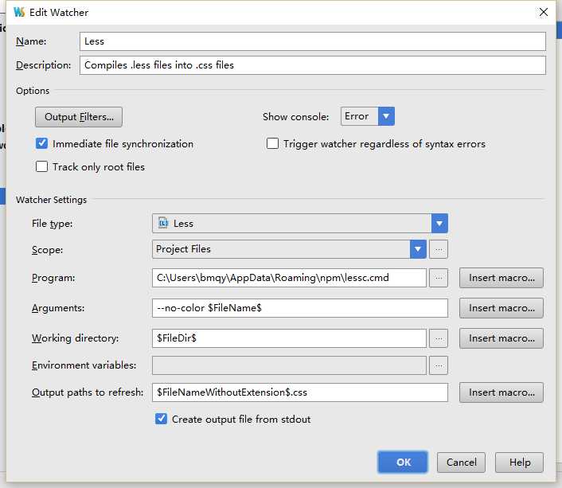The height and width of the screenshot is (488, 562).
Task: Click the Program path field
Action: point(289,278)
